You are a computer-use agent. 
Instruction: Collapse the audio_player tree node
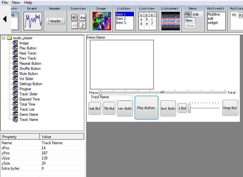[4, 38]
